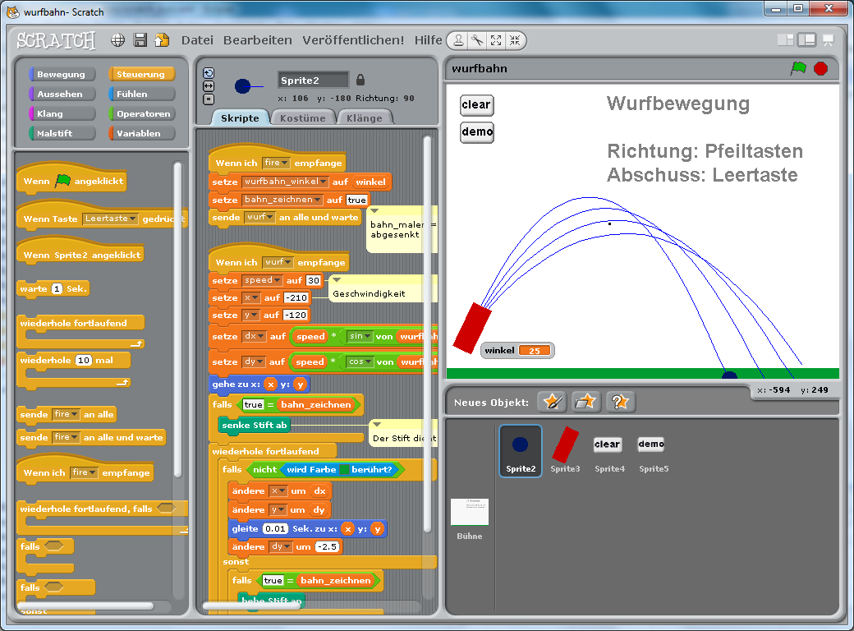Screen dimensions: 854x631
Task: Click the clear button on stage
Action: [x=476, y=104]
